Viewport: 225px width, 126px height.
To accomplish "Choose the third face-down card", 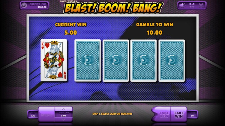I will coord(143,60).
